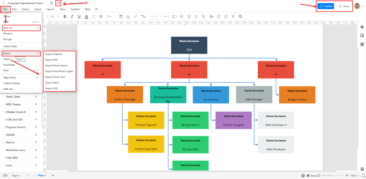Open the 100% zoom dropdown

coord(355,175)
